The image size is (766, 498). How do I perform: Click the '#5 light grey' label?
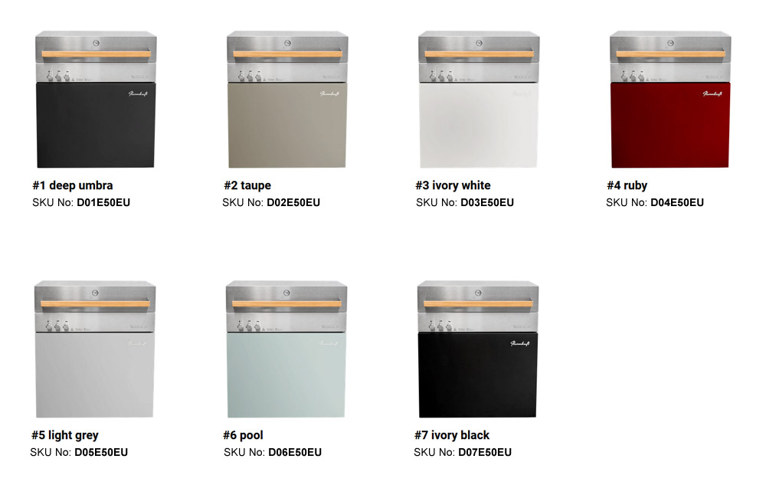click(65, 435)
